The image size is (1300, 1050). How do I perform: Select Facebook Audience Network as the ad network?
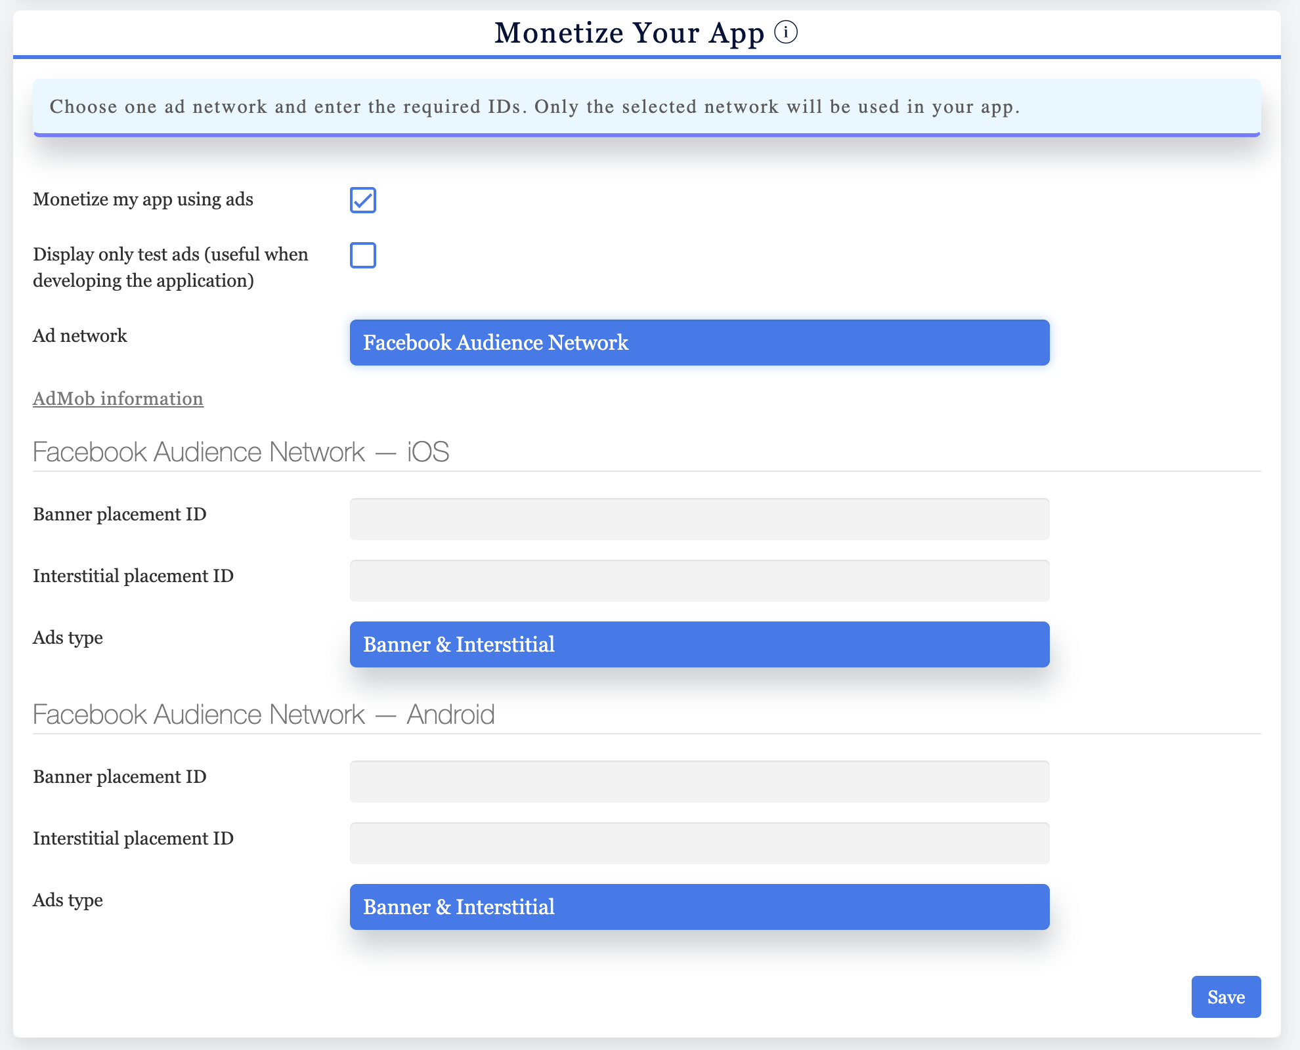[x=699, y=343]
